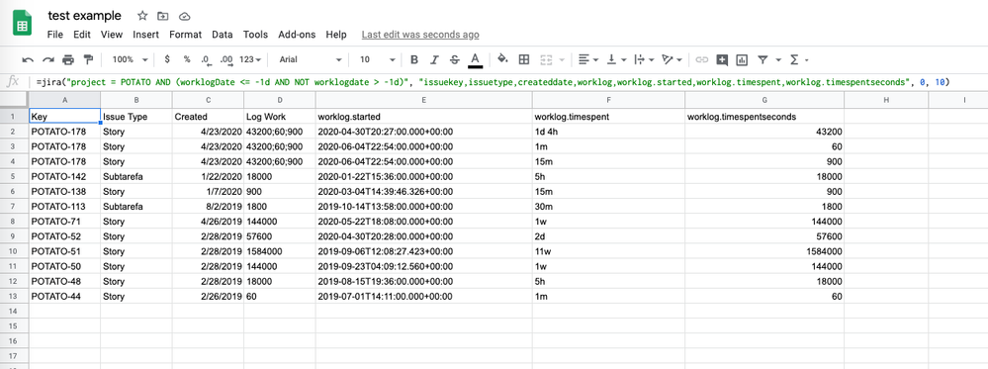988x369 pixels.
Task: Undo the last action
Action: 28,59
